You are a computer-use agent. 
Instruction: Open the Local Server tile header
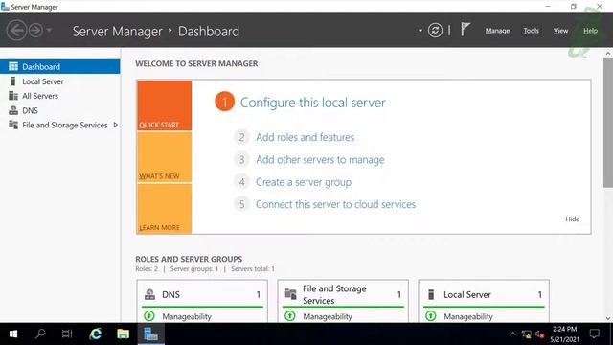click(x=484, y=294)
